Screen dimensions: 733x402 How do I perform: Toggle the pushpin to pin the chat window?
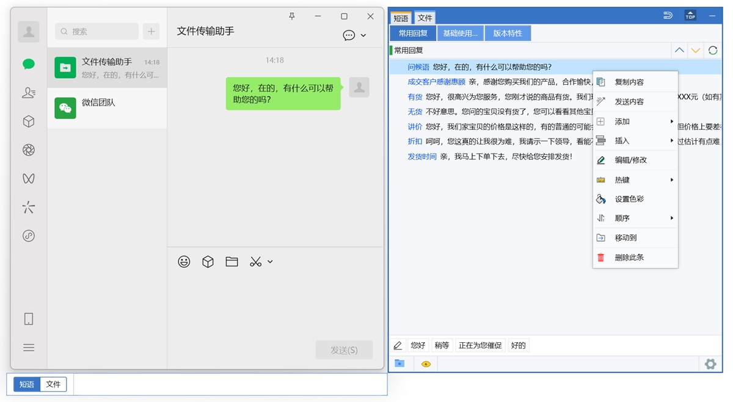pyautogui.click(x=292, y=16)
